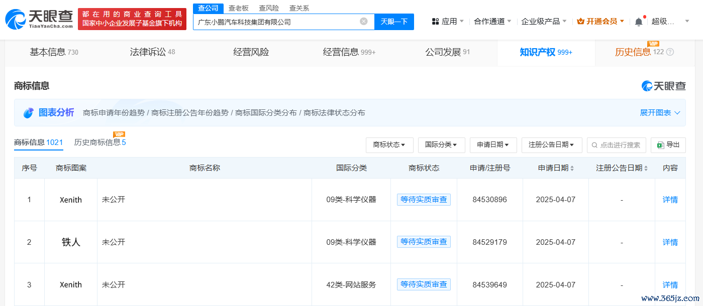
Task: Click the registration number 84529179
Action: [490, 242]
